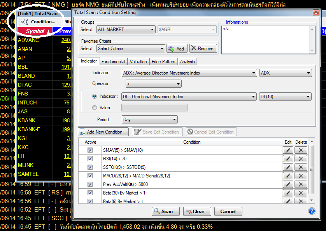This screenshot has width=326, height=231.
Task: Click Save Edit Condition button
Action: point(157,132)
